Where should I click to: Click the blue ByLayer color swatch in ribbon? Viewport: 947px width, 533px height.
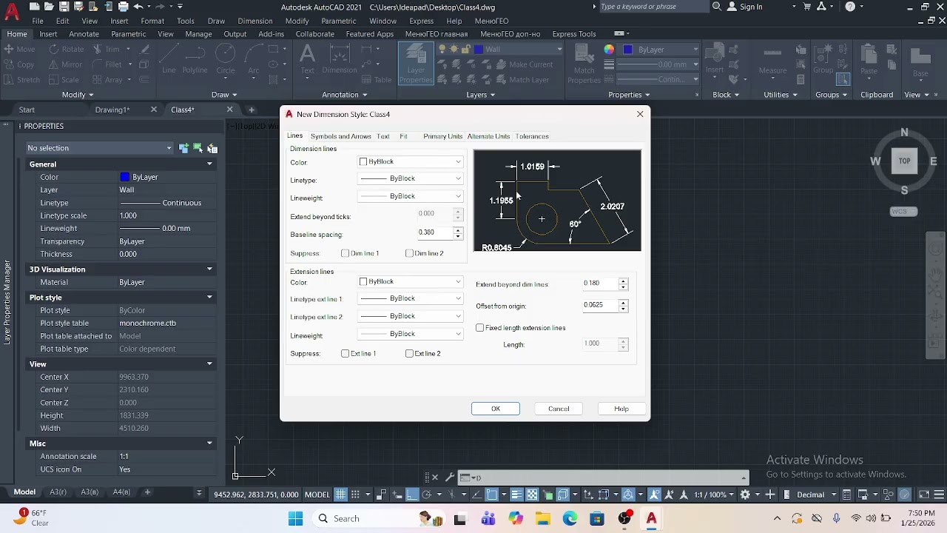[x=628, y=50]
